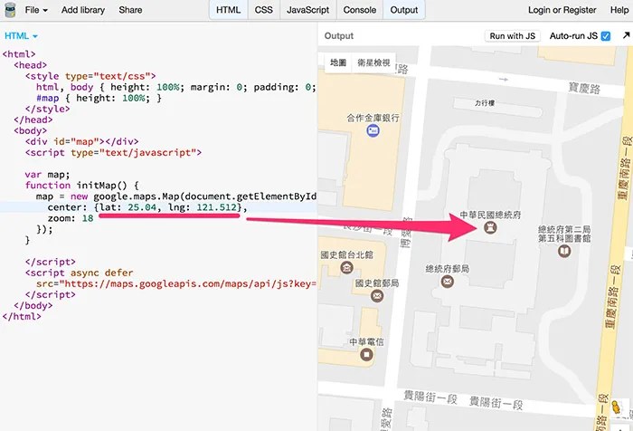This screenshot has width=633, height=431.
Task: Open the File menu
Action: (x=36, y=10)
